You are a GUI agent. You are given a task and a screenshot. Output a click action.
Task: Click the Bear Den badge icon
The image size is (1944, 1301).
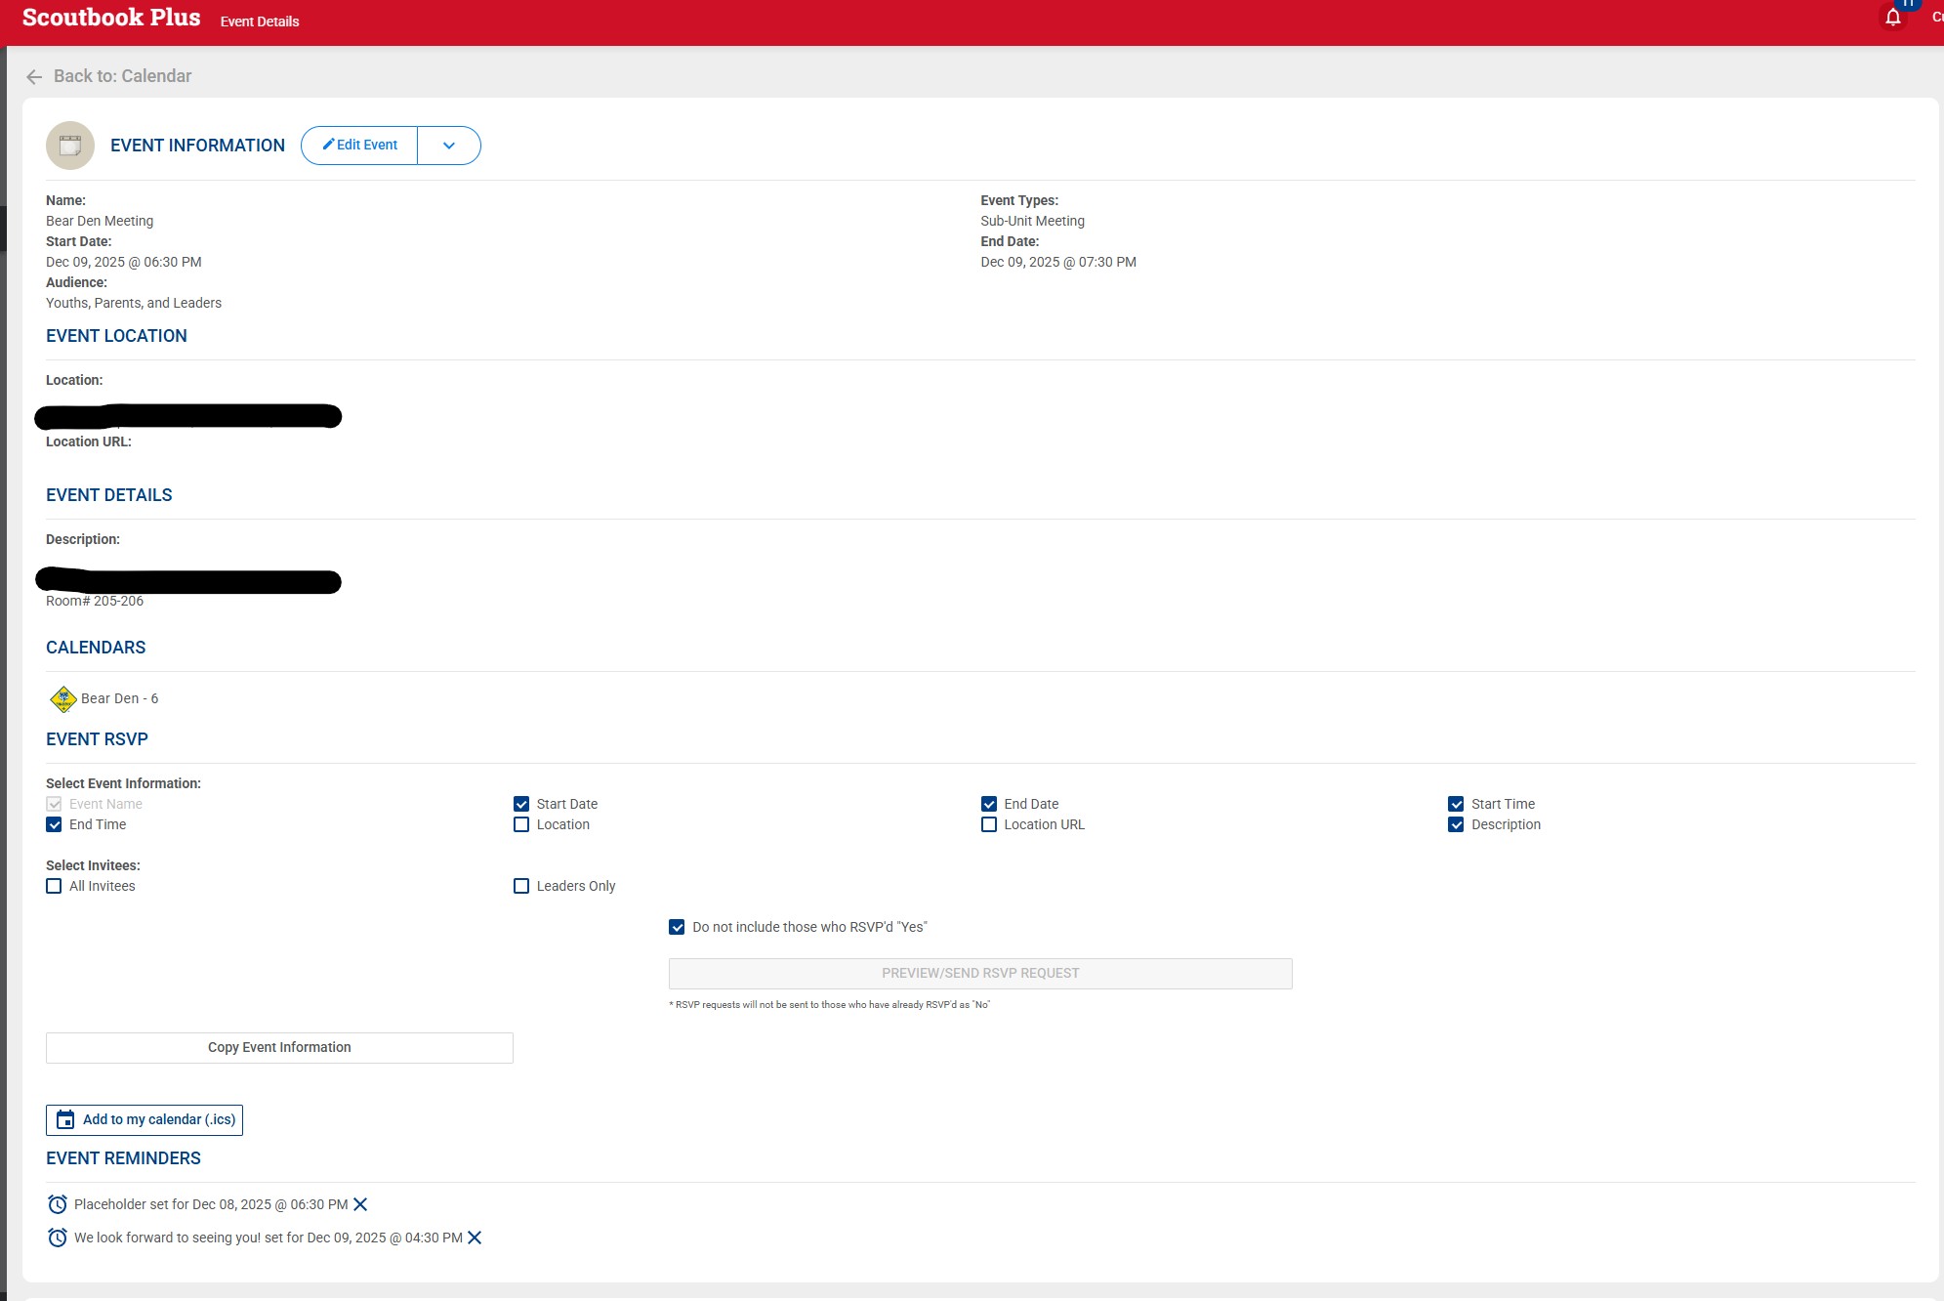pos(63,699)
